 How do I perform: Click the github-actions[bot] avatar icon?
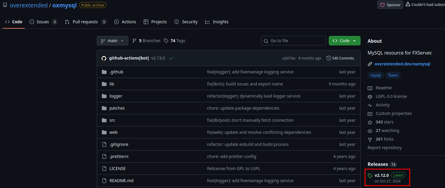pos(104,58)
